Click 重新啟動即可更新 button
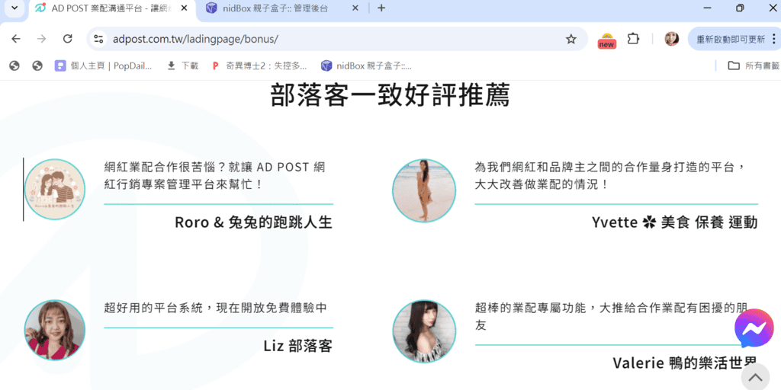 click(730, 40)
